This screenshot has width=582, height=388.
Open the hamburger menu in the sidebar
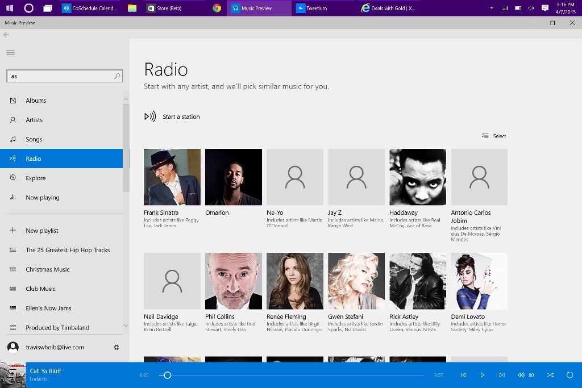click(10, 53)
